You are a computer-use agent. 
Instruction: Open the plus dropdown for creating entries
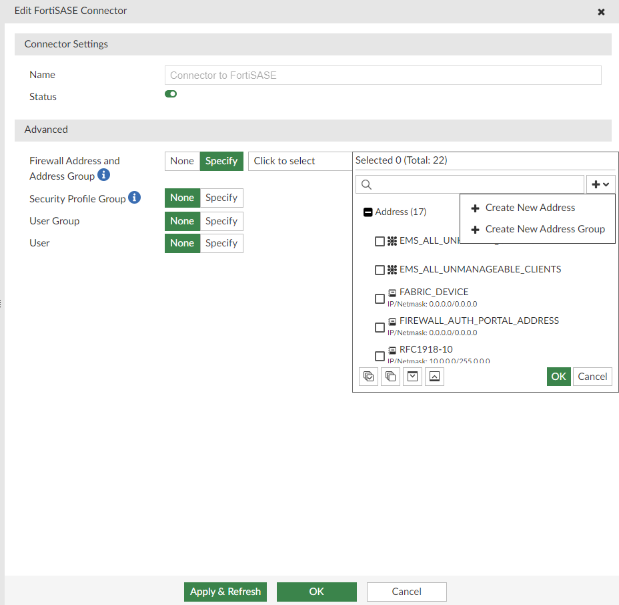pos(600,184)
